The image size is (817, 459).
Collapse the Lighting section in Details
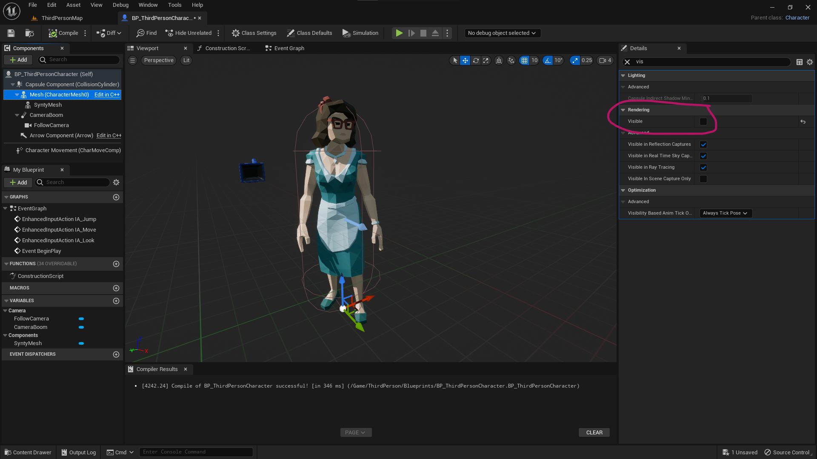(x=623, y=76)
